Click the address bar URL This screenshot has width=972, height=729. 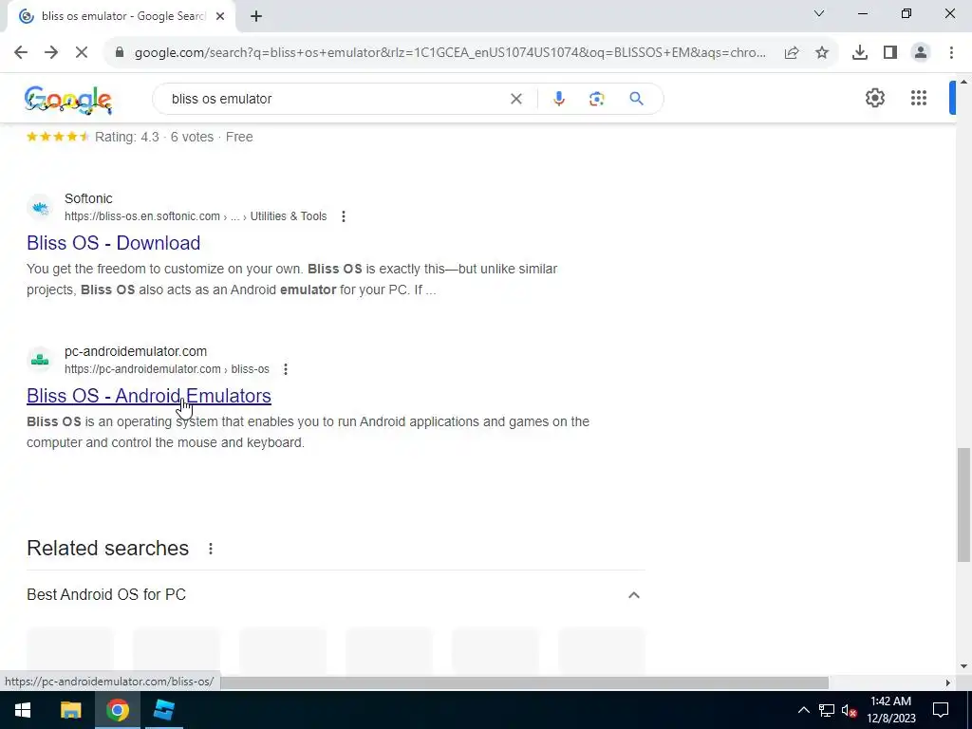click(x=450, y=53)
